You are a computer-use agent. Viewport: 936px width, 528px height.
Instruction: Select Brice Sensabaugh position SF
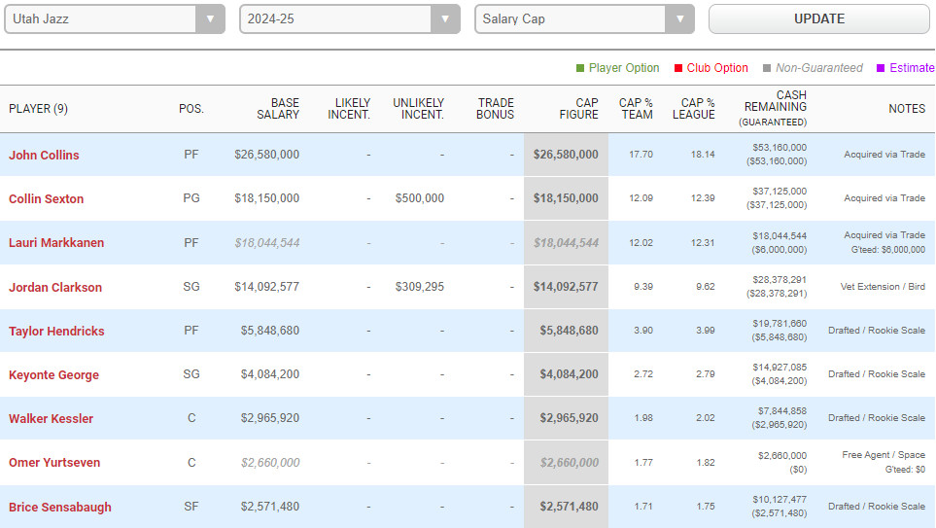tap(191, 507)
